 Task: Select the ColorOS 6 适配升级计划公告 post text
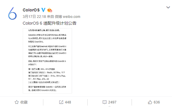click(x=50, y=23)
